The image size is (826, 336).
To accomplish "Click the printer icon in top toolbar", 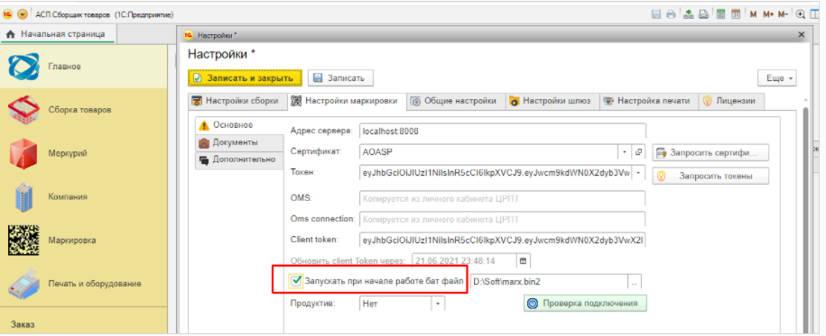I will tap(671, 14).
